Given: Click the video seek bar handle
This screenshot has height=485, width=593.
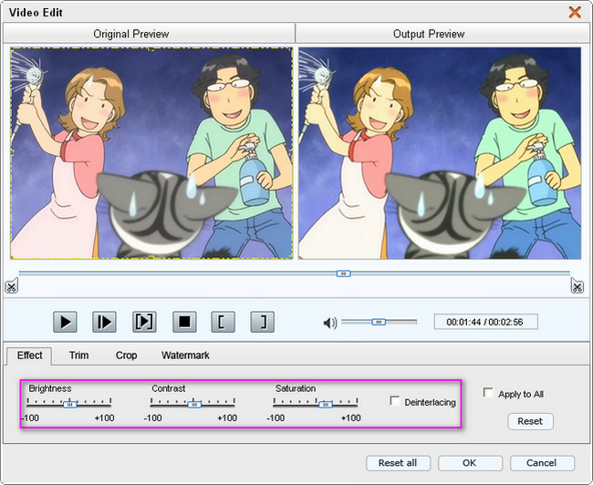Looking at the screenshot, I should (x=343, y=273).
